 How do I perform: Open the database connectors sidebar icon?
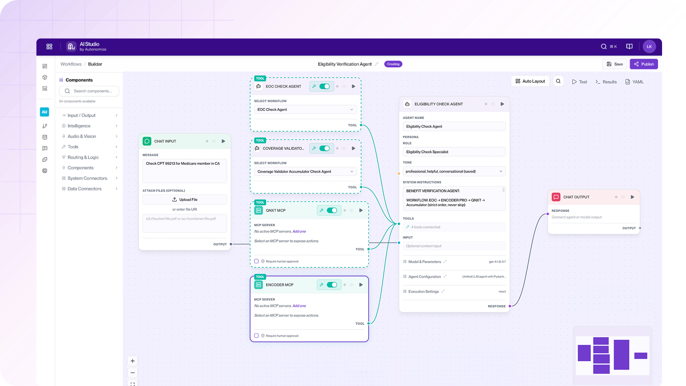pyautogui.click(x=45, y=137)
